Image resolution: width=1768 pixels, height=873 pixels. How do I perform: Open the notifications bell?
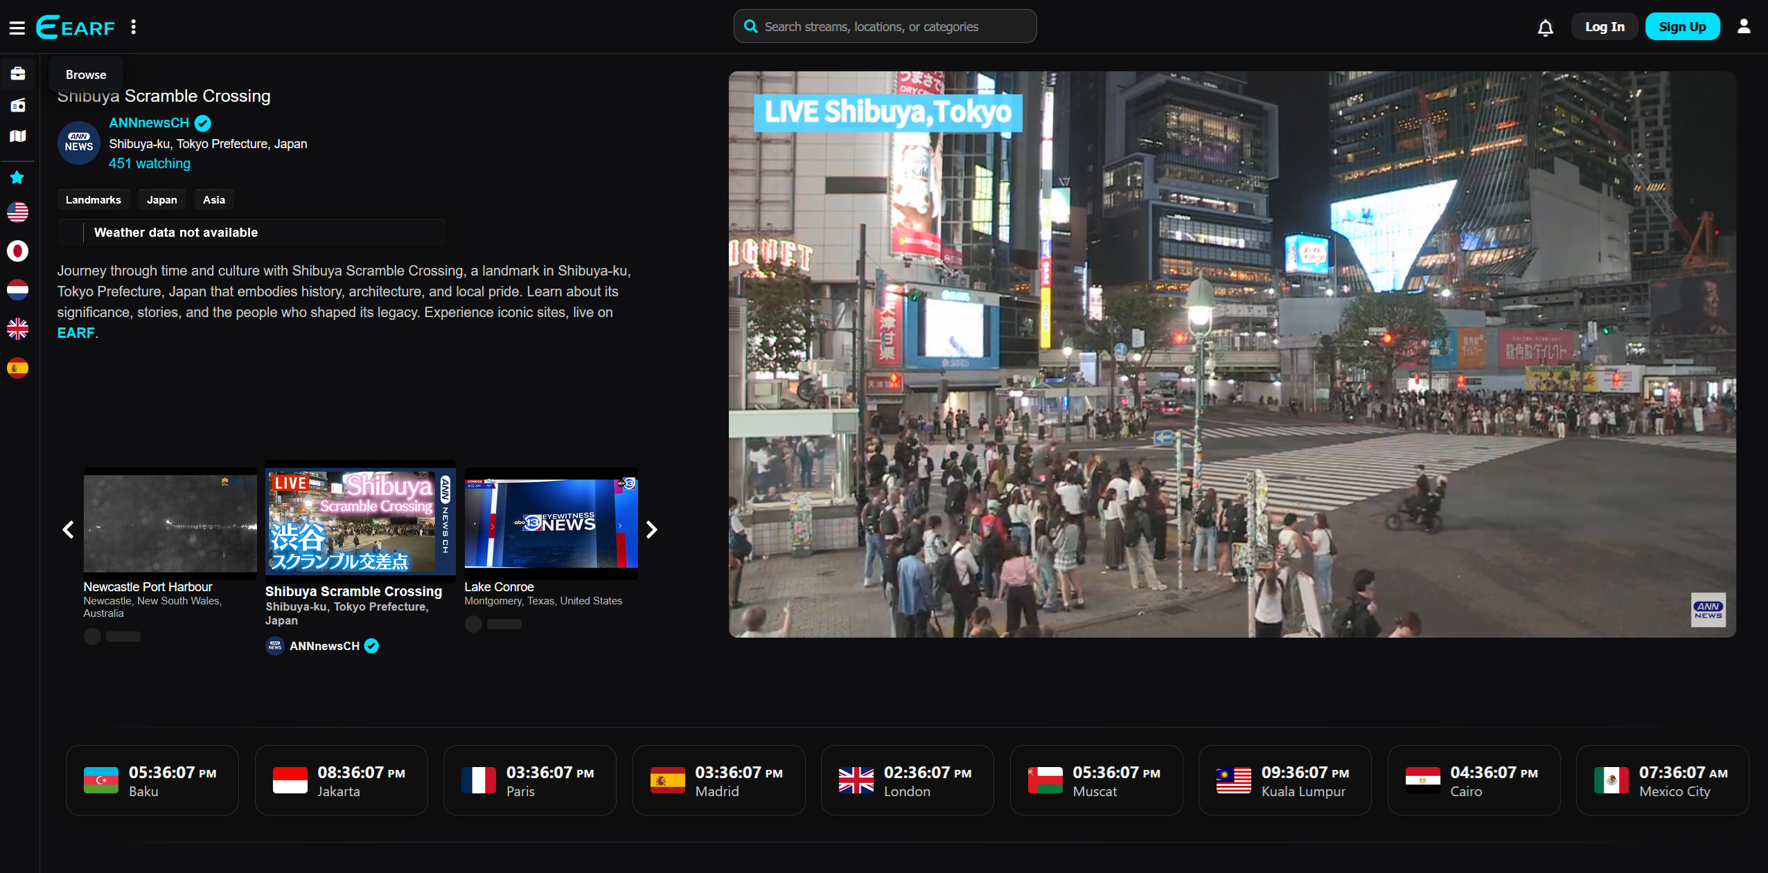click(1545, 28)
